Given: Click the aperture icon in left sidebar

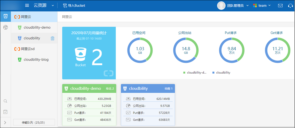Looking at the screenshot, I should click(x=6, y=27).
